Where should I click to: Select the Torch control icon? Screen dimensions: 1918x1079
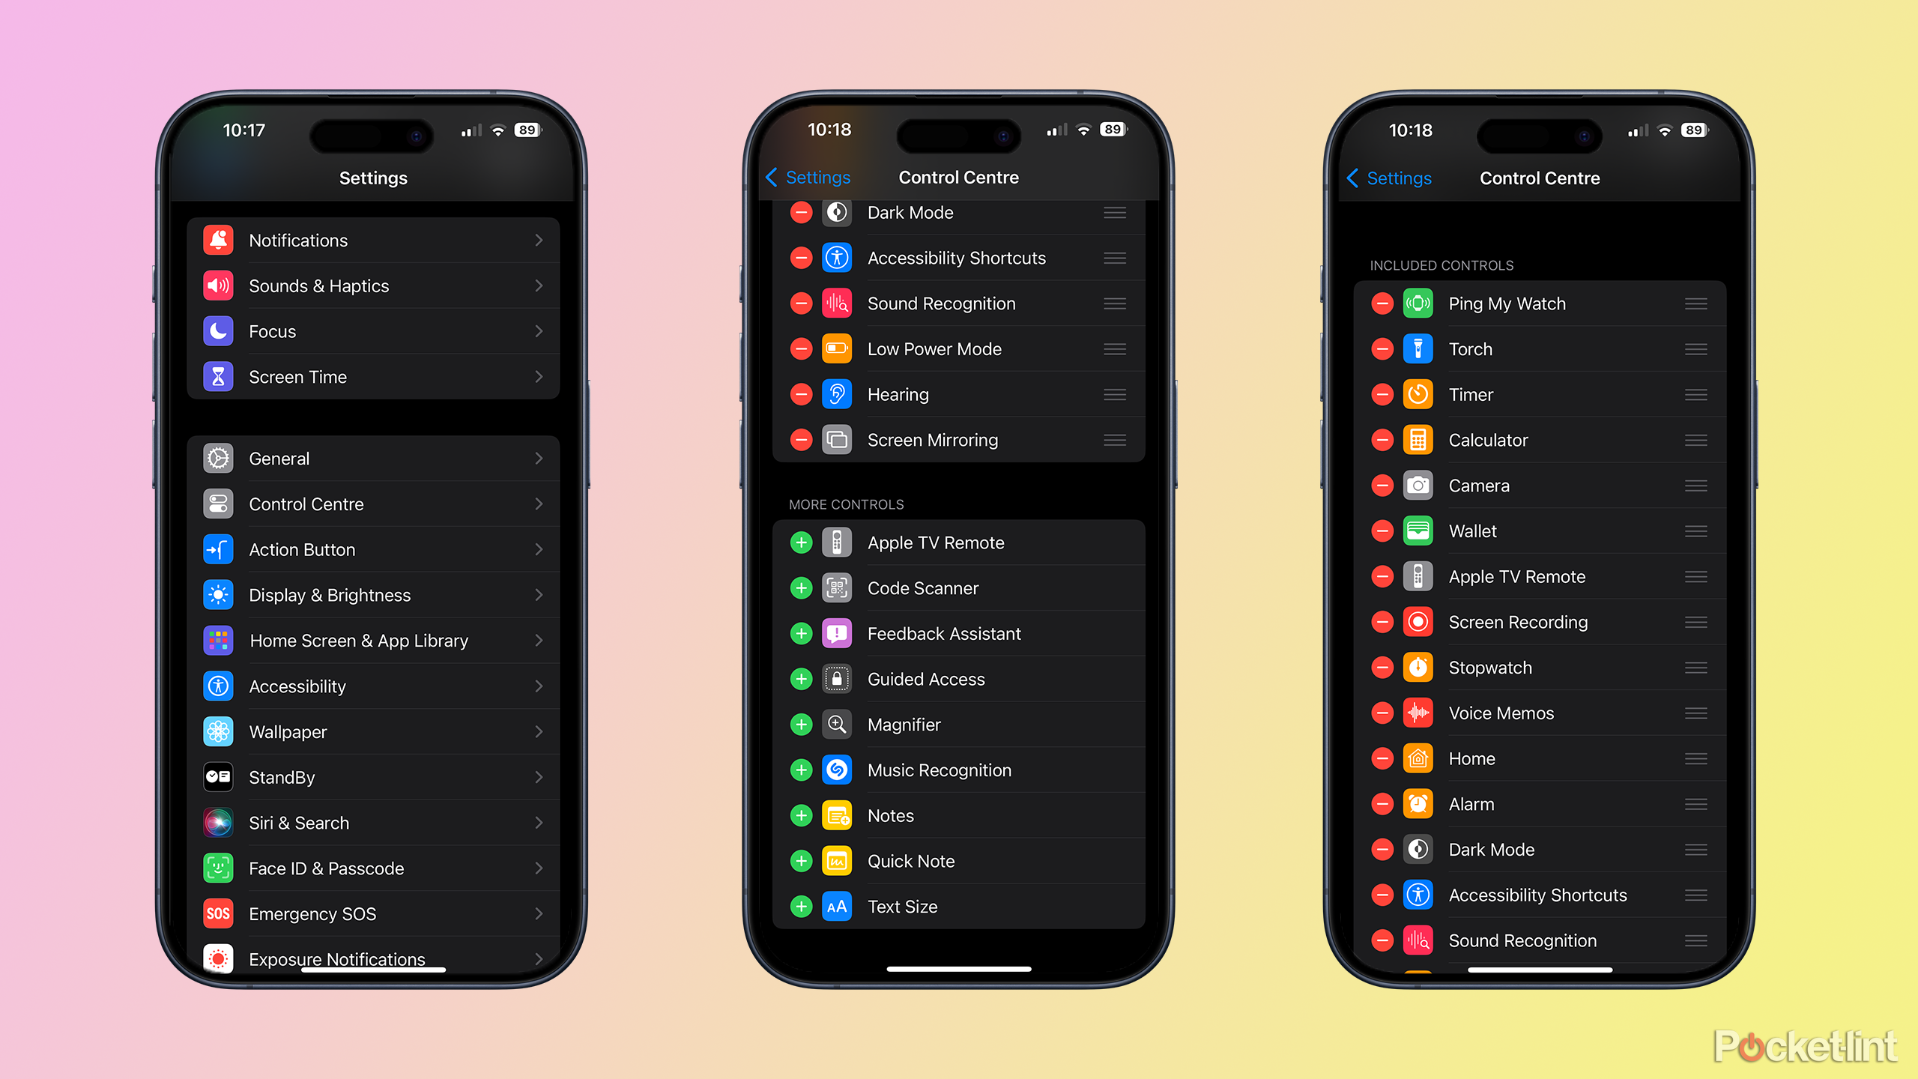click(x=1415, y=349)
